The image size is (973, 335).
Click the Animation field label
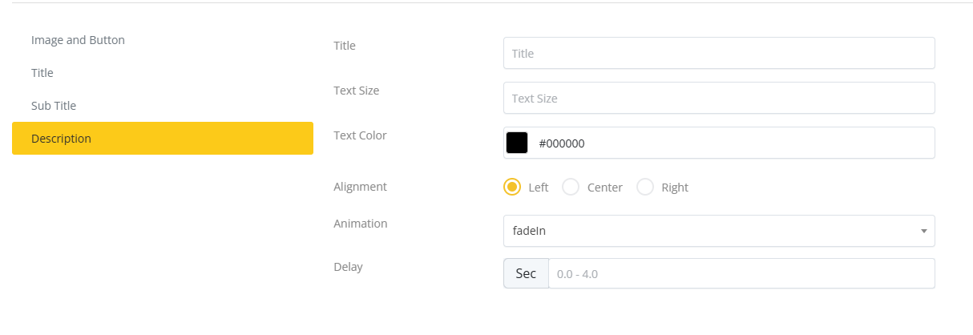[360, 224]
